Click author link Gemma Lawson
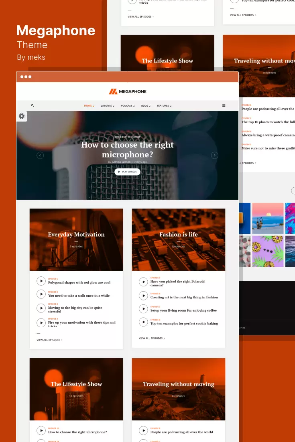295x442 pixels. 121,162
